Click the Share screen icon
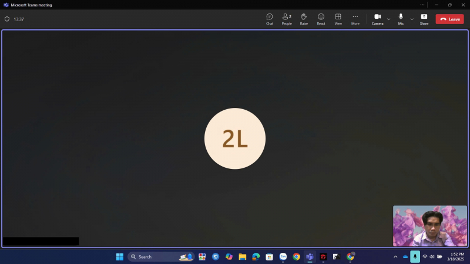Screen dimensions: 470x264 point(424,19)
